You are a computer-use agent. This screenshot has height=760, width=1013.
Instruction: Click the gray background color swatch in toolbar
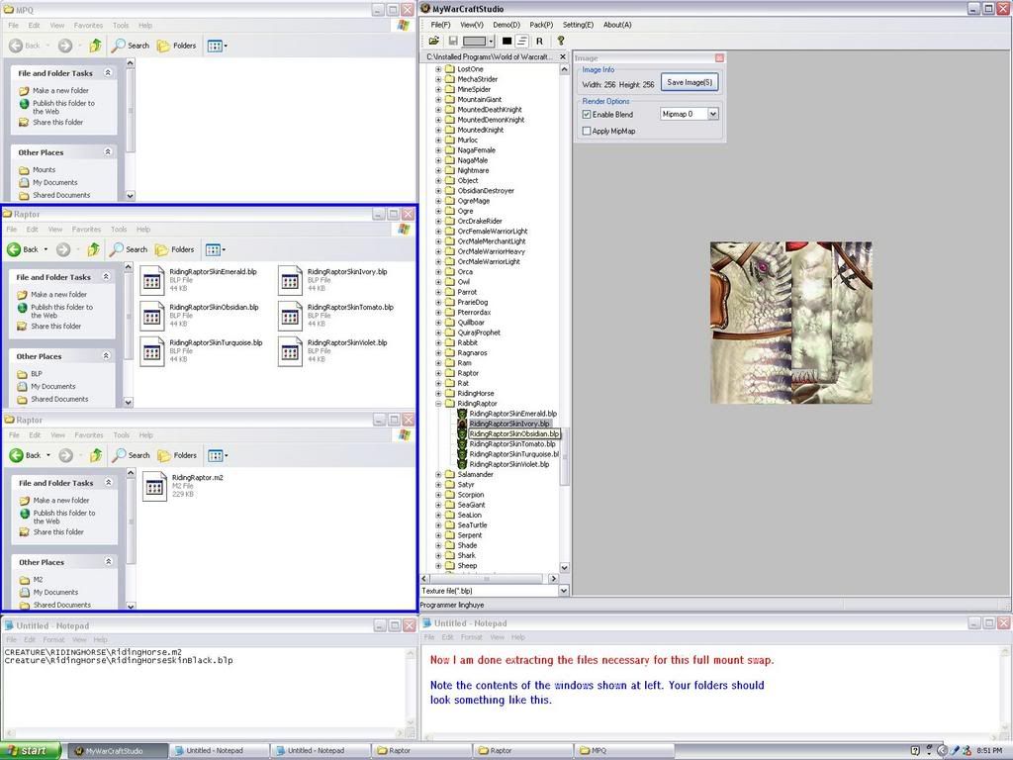click(474, 41)
